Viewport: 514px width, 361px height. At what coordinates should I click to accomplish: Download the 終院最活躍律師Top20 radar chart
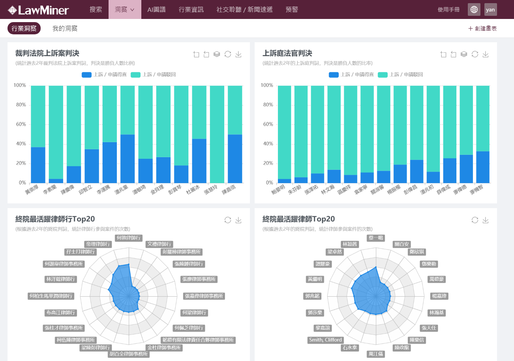pyautogui.click(x=486, y=220)
